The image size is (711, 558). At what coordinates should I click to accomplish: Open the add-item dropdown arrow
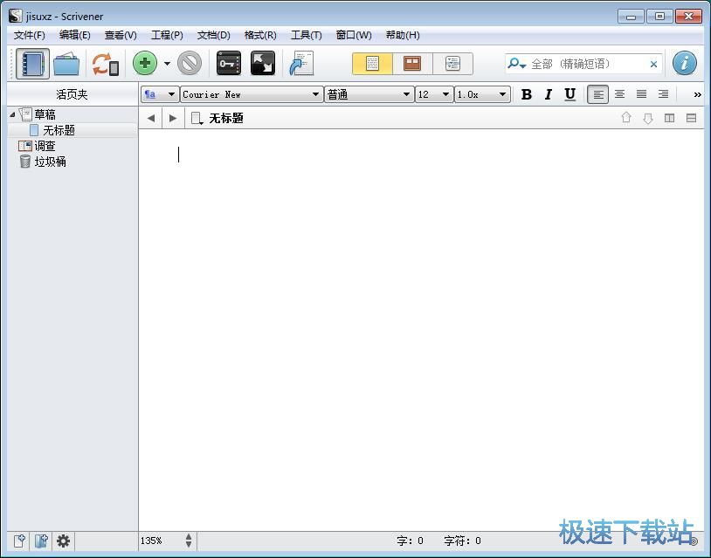(x=167, y=64)
